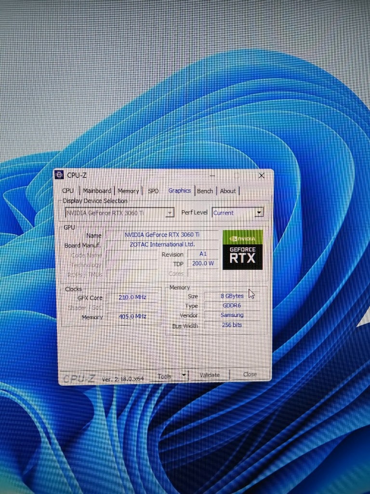Click the empty Code Name field
Viewport: 370px width, 494px height.
tap(132, 255)
